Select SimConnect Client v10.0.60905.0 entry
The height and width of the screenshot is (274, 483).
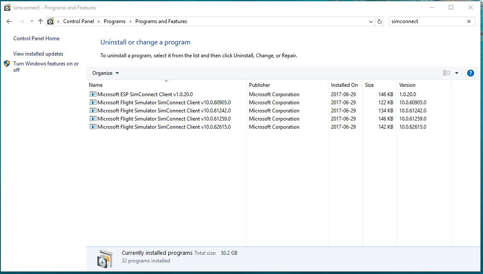pyautogui.click(x=164, y=102)
